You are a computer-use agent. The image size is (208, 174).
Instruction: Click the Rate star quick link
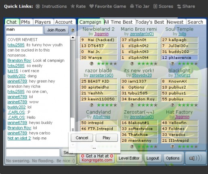78,6
